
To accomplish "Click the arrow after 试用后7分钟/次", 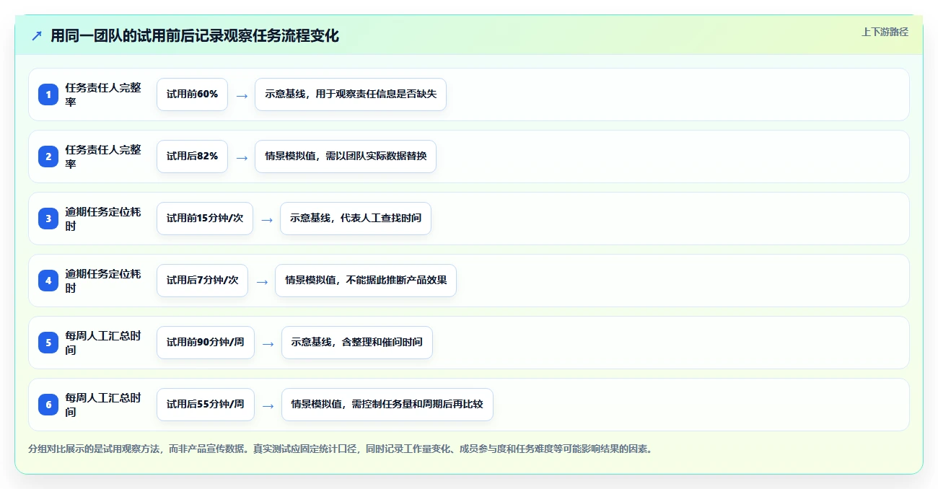I will 262,281.
